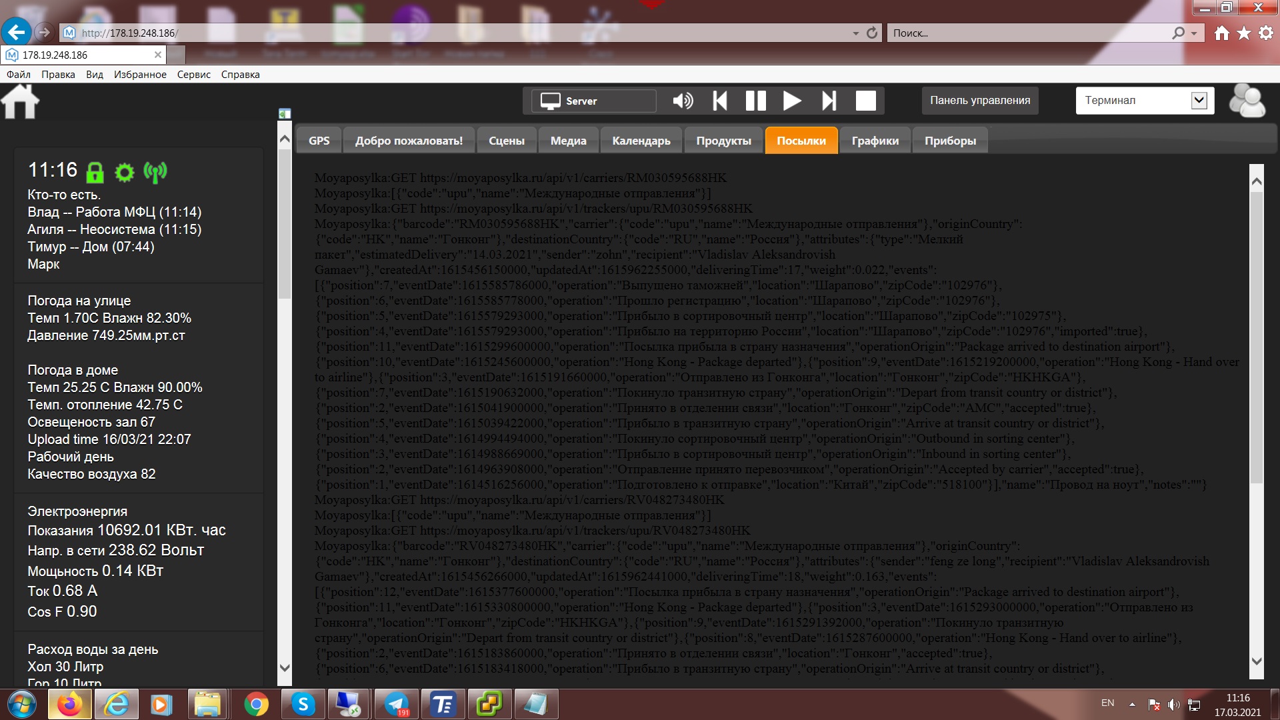
Task: Skip to next track button
Action: [x=829, y=101]
